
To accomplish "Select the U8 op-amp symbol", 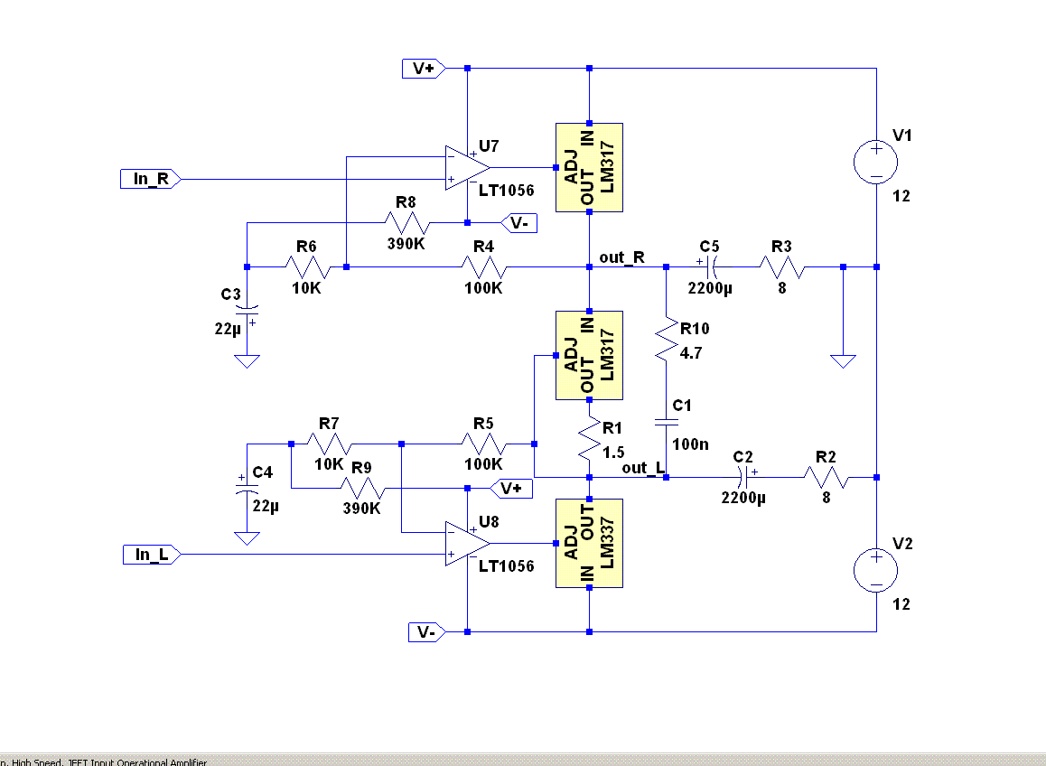I will 467,544.
